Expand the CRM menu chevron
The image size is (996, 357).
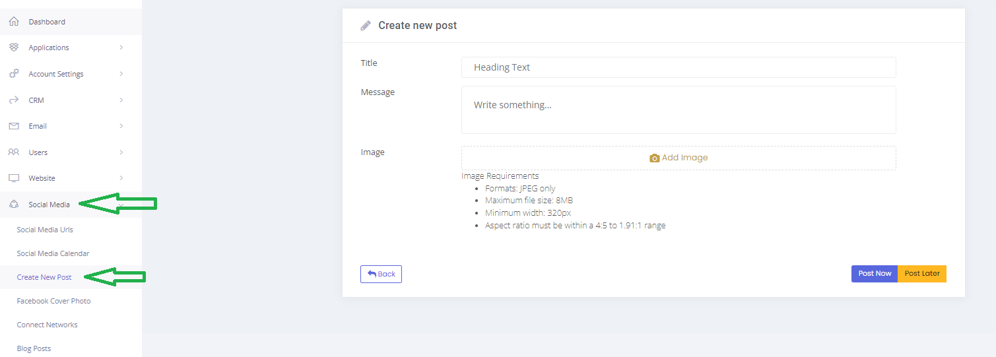(121, 100)
